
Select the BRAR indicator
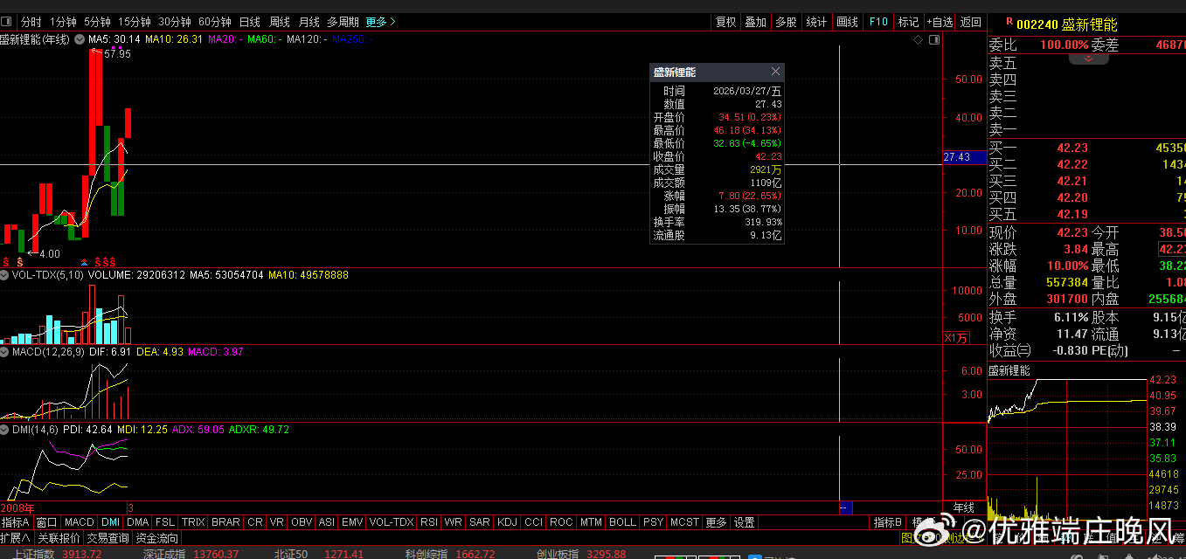(x=226, y=522)
